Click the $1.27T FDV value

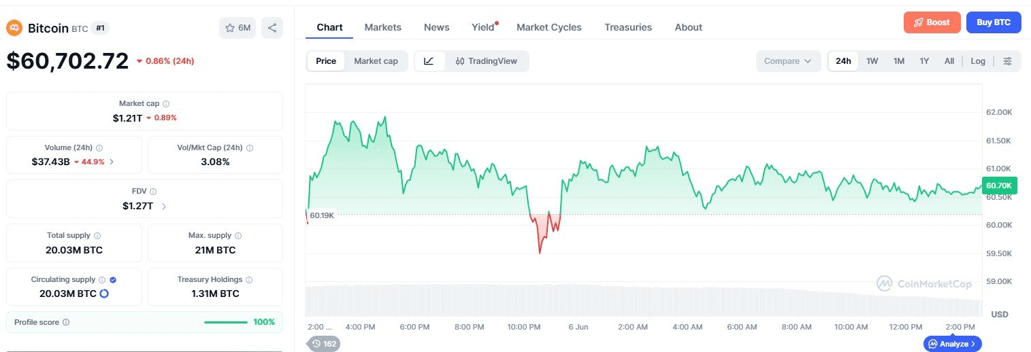137,206
